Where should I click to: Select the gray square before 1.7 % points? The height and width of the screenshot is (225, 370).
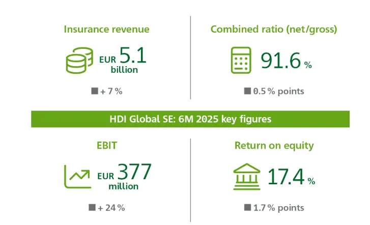point(247,207)
